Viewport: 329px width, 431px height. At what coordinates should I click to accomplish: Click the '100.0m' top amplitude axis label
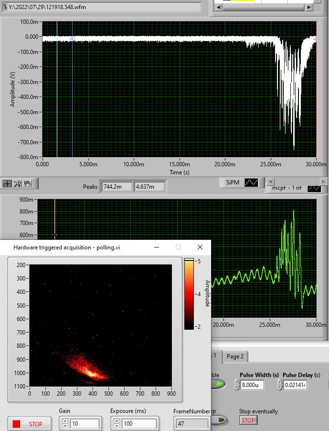click(x=29, y=22)
